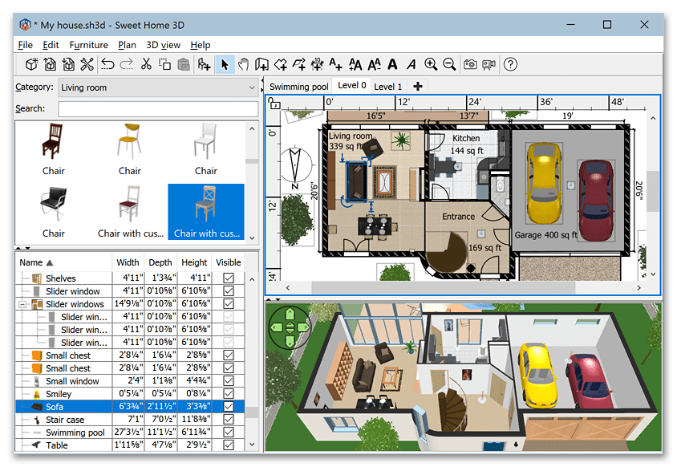This screenshot has height=467, width=677.
Task: Open Preferences via the tools icon
Action: click(x=87, y=64)
